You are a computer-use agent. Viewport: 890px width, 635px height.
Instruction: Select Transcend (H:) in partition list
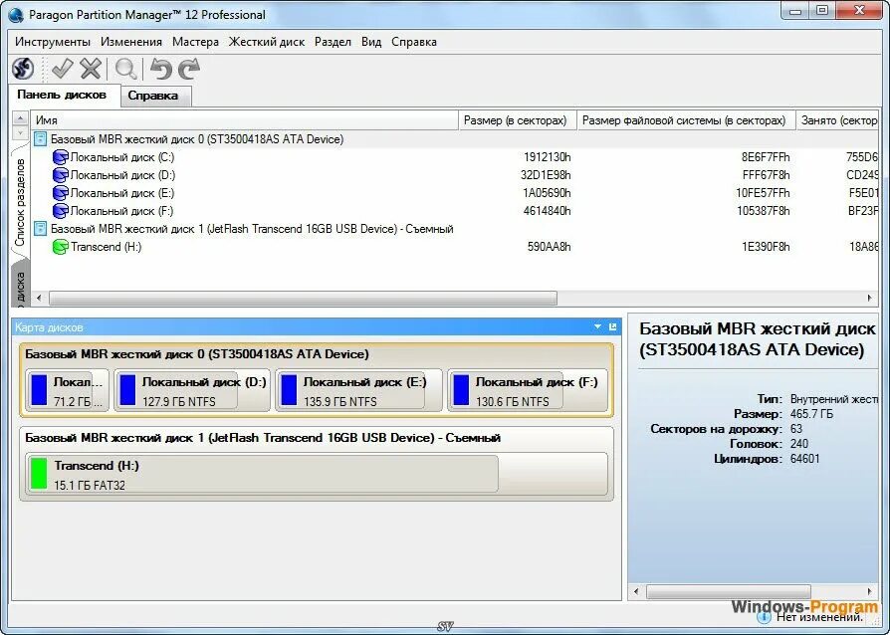tap(106, 247)
